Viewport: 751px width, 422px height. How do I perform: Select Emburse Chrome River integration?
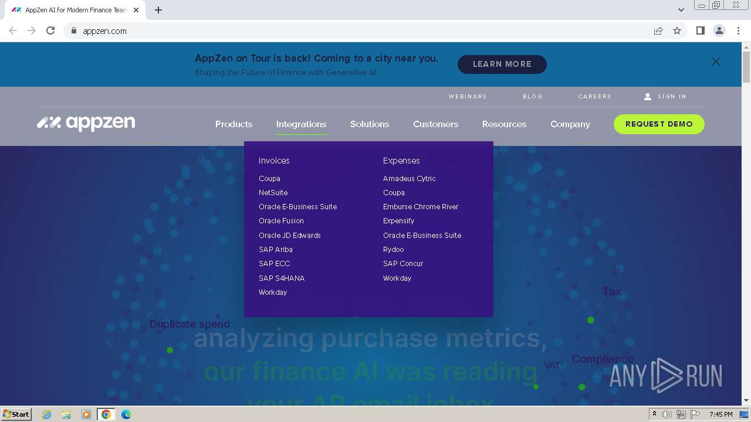click(421, 206)
